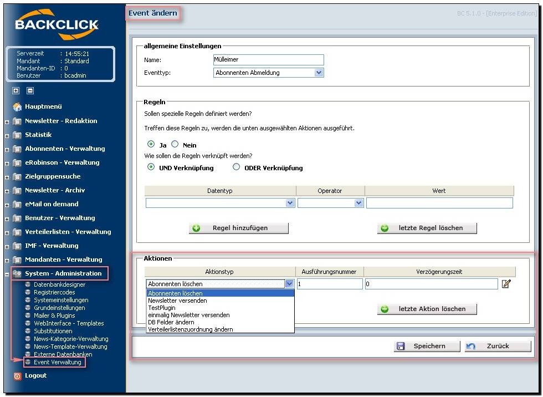Click the Statistik folder icon
Image resolution: width=543 pixels, height=397 pixels.
pyautogui.click(x=17, y=135)
